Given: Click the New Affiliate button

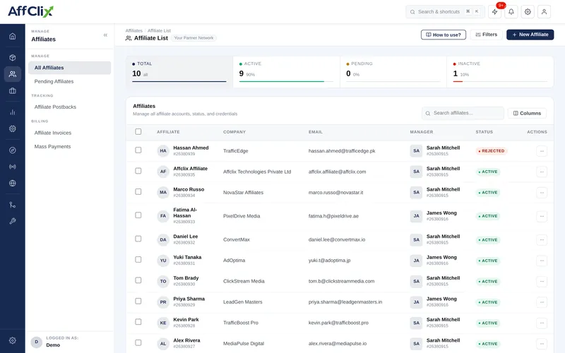Looking at the screenshot, I should coord(530,35).
